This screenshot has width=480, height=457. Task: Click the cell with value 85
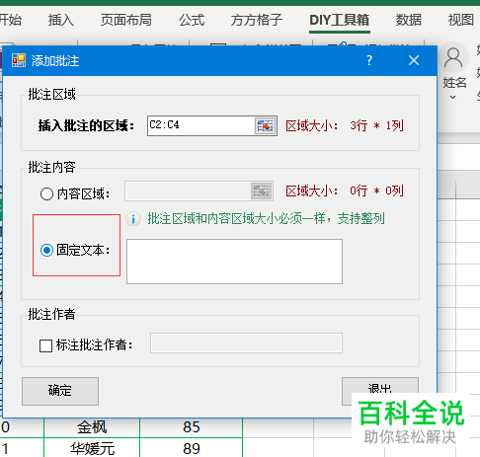pos(192,427)
